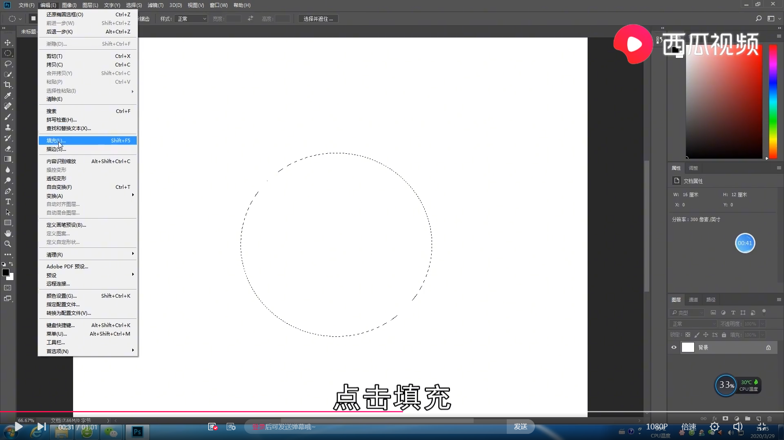
Task: Click the 发送 button to send the comment
Action: 520,427
